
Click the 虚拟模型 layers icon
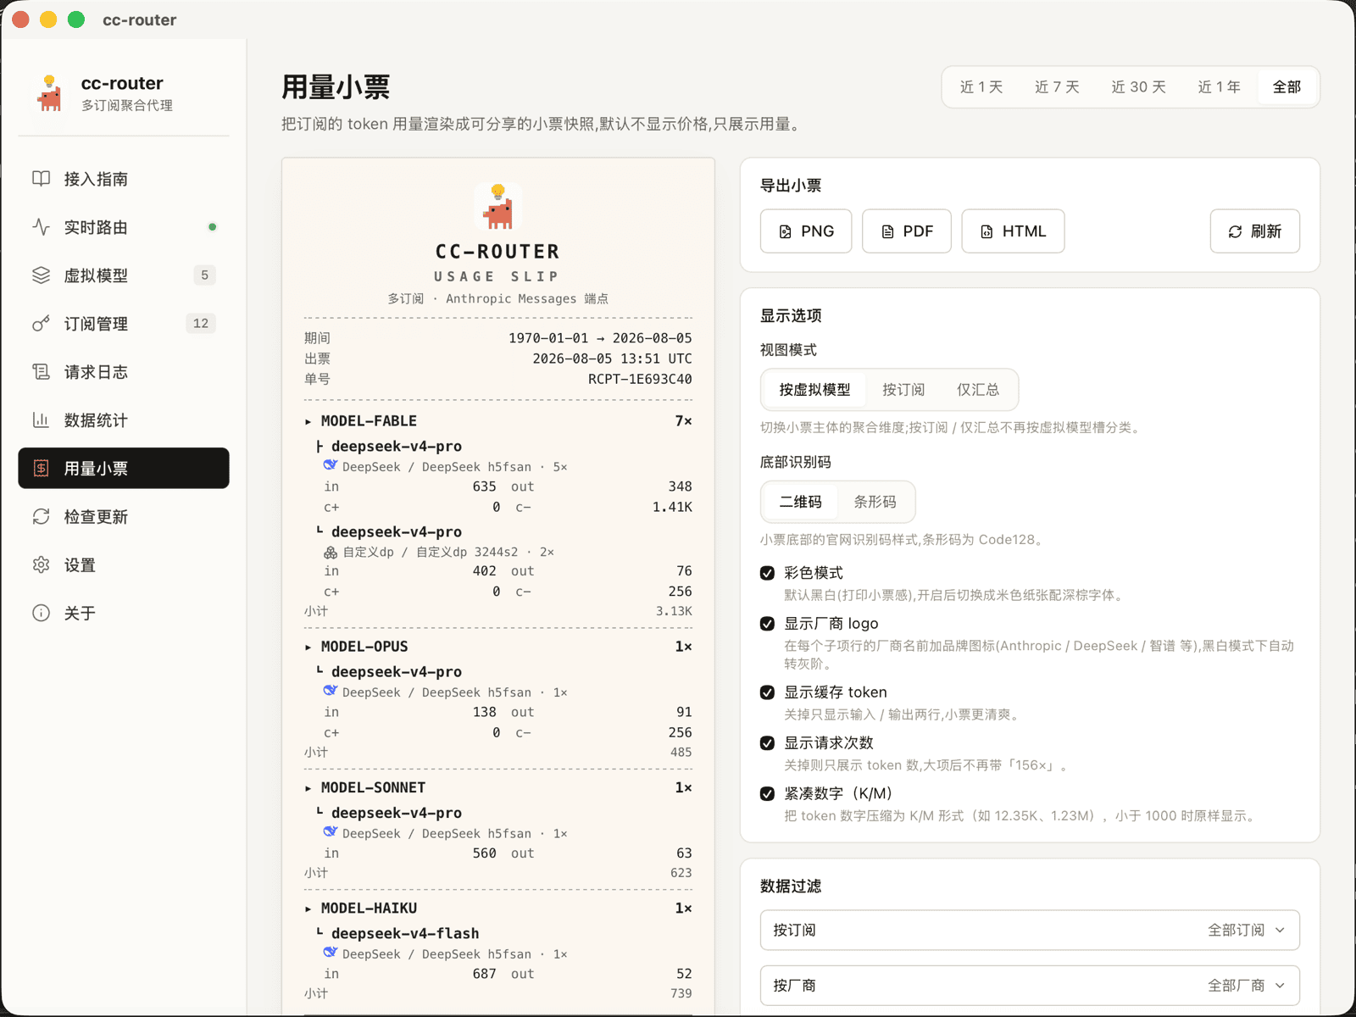coord(41,275)
